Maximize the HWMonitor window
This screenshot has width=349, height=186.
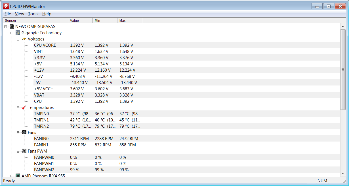[329, 6]
